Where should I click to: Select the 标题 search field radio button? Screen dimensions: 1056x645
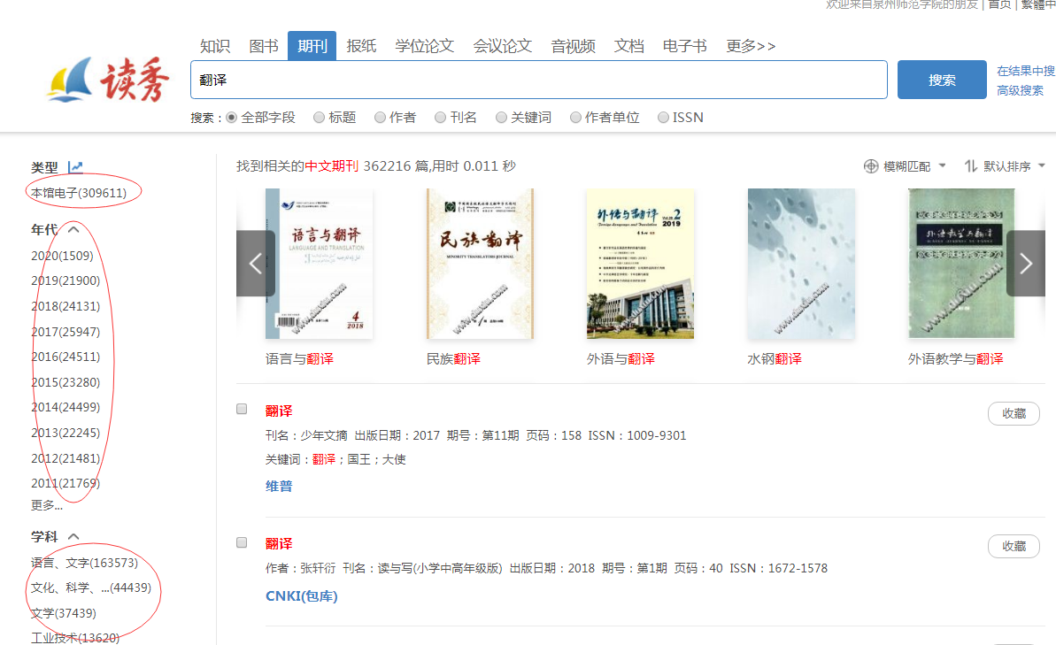point(320,118)
